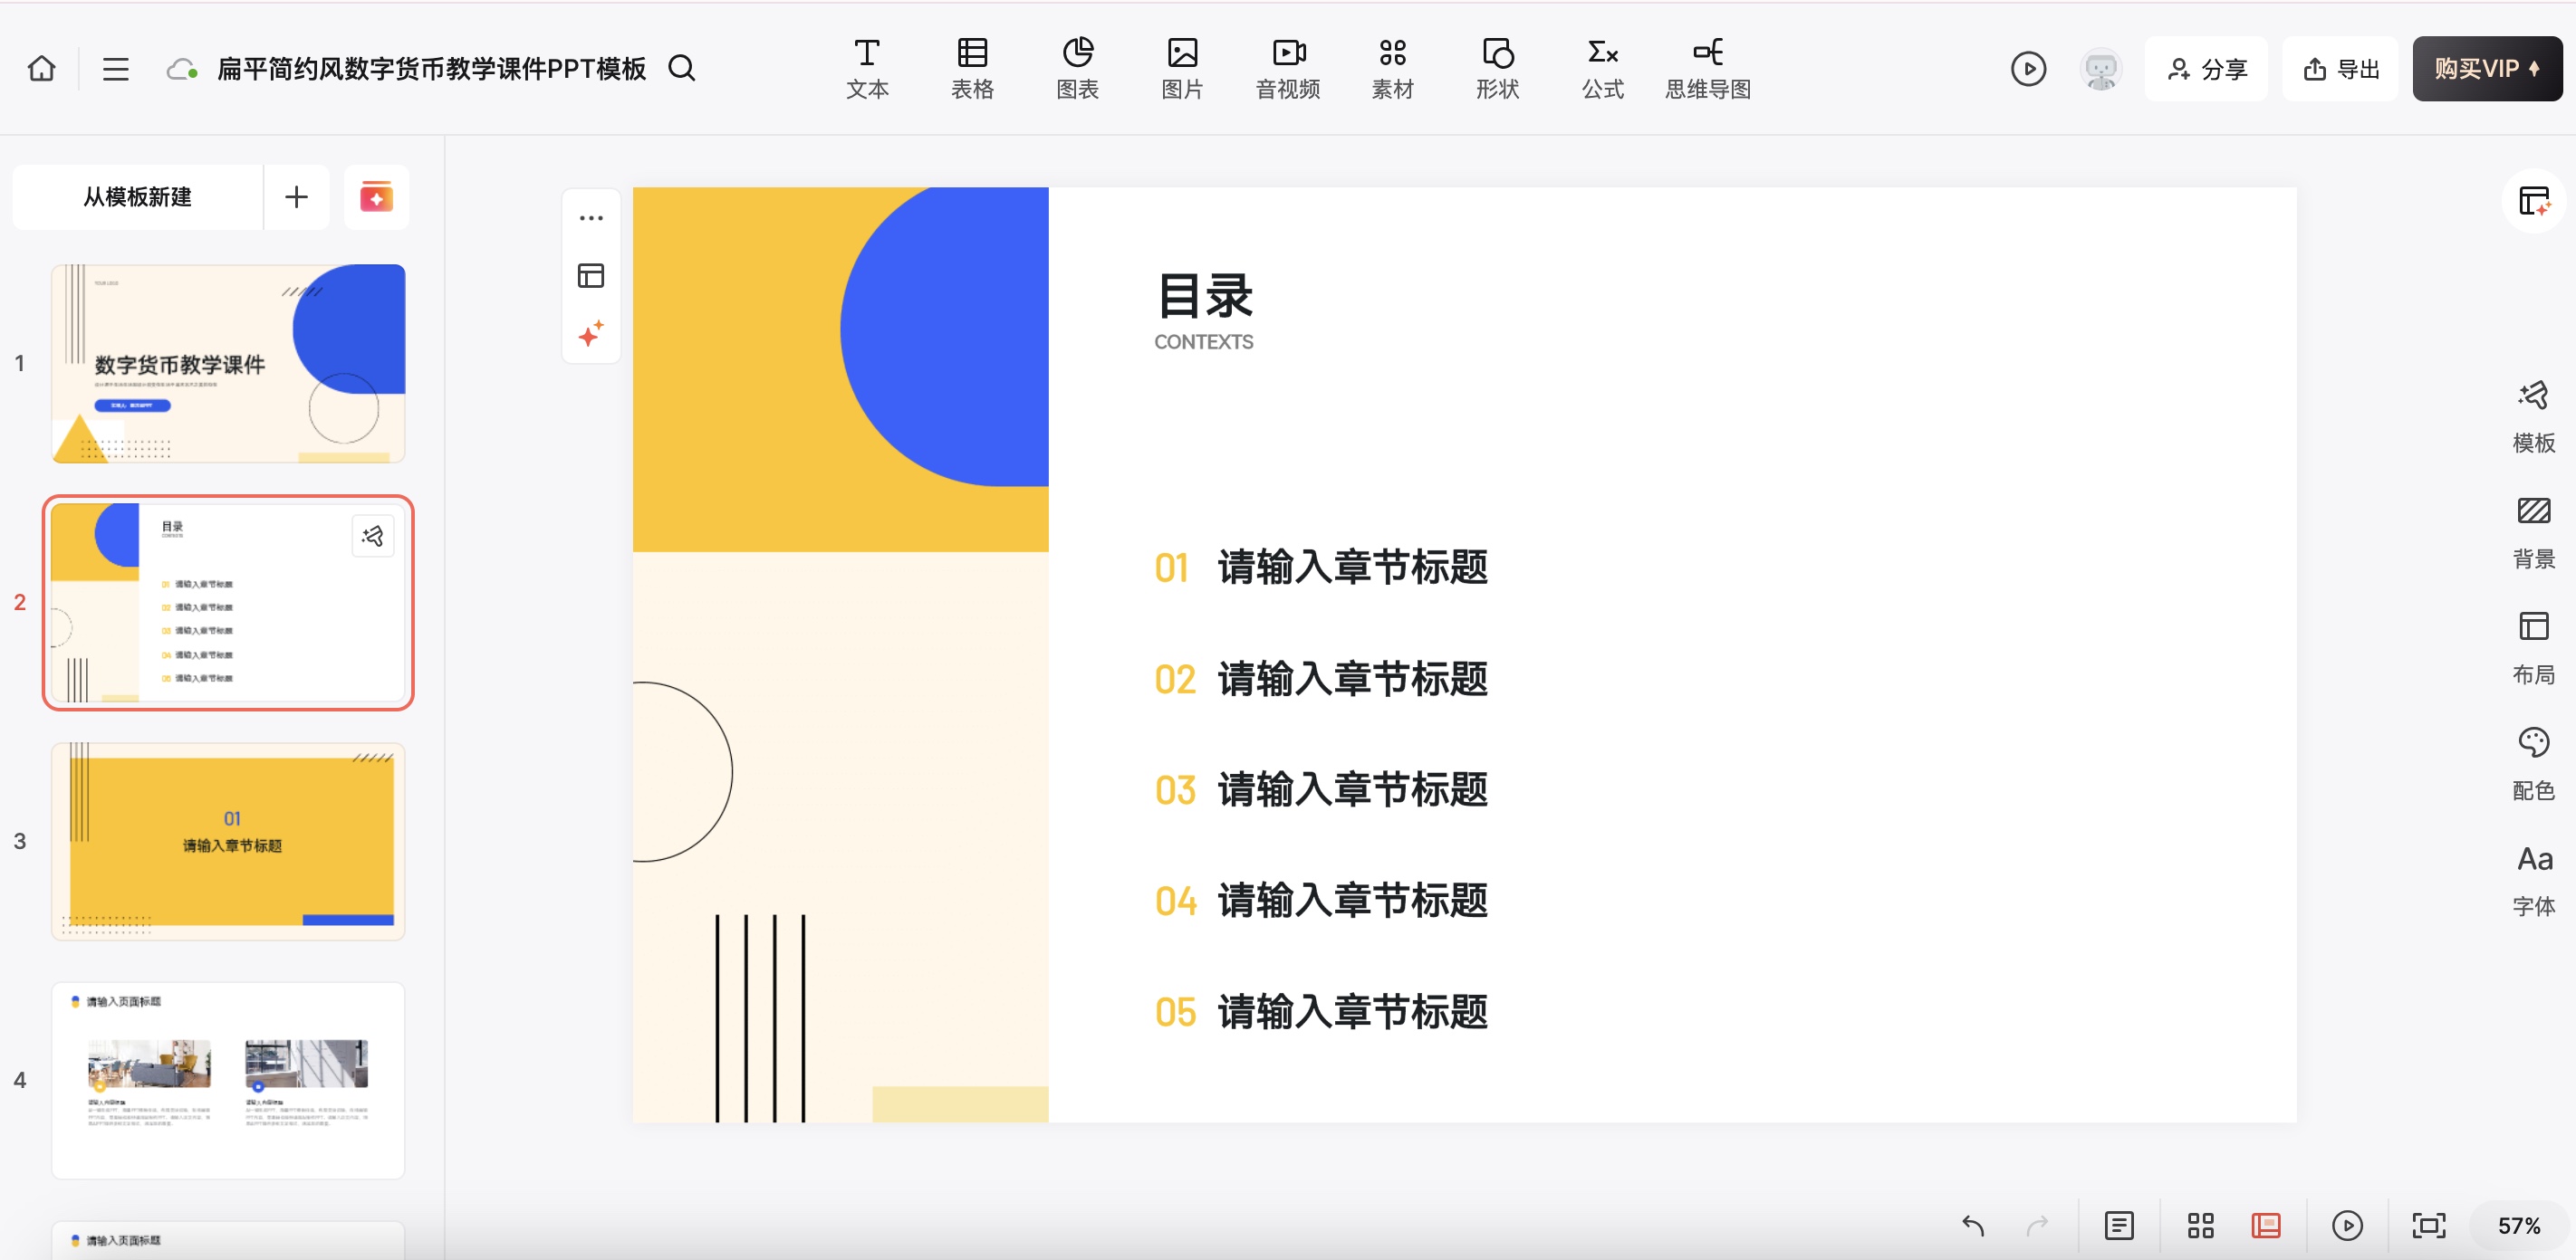
Task: Open the 布局 layout panel
Action: pos(2533,648)
